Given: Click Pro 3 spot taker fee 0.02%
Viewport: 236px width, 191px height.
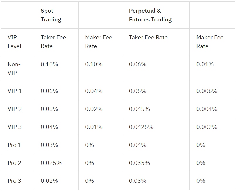Looking at the screenshot, I should (x=49, y=181).
